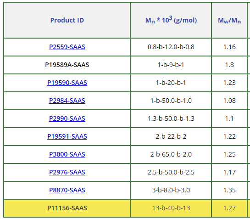Image resolution: width=250 pixels, height=219 pixels.
Task: Click the 1.27 value in highlighted row
Action: (229, 208)
